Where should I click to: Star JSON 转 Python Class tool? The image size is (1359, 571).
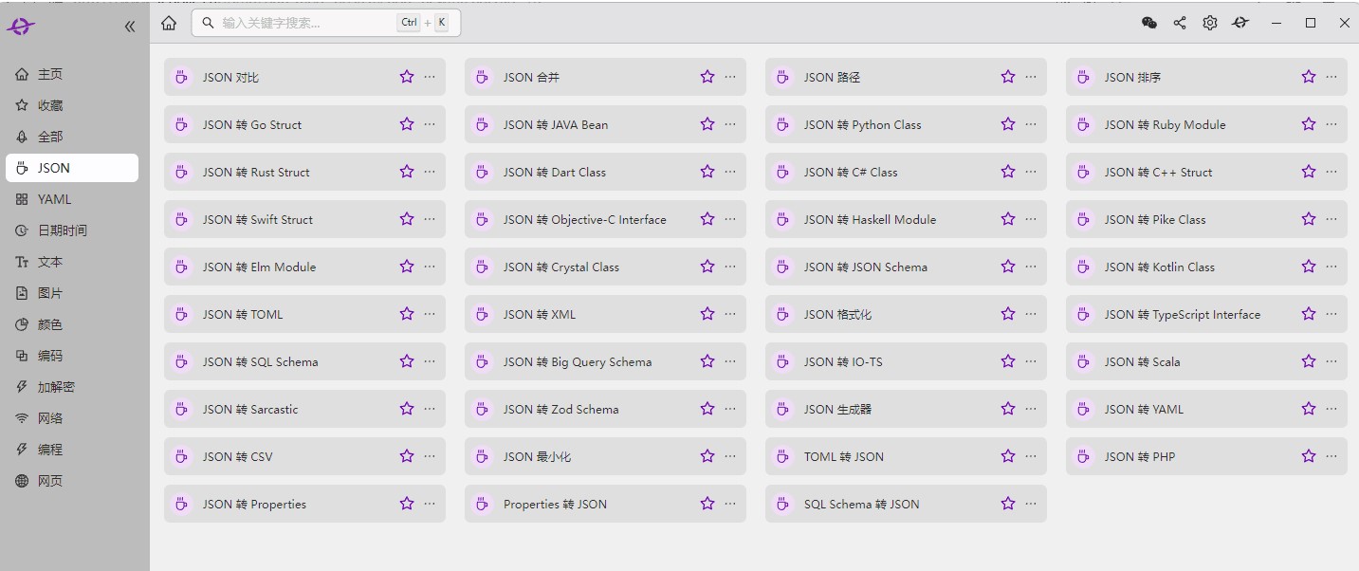coord(1008,124)
